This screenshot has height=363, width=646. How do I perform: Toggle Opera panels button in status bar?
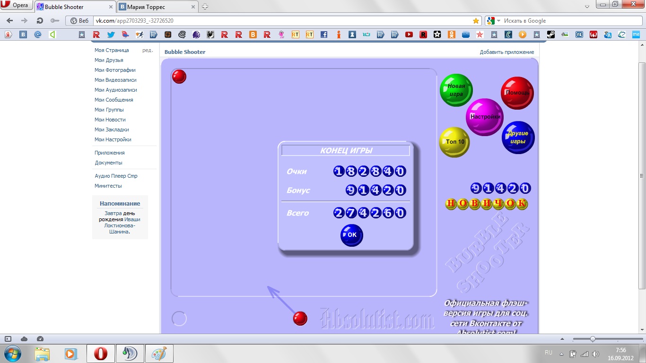(8, 339)
